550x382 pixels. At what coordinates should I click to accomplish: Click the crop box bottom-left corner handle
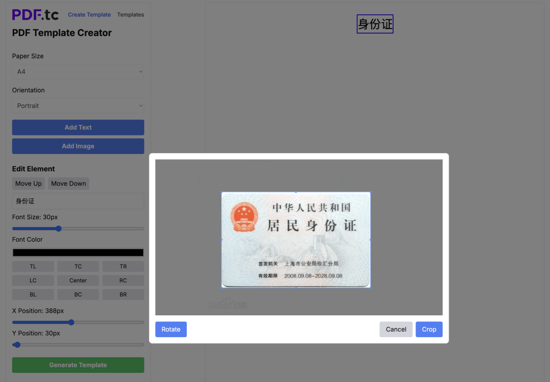[x=222, y=288]
